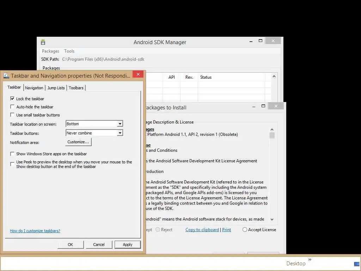Click the API column header
361x271 pixels.
[172, 77]
